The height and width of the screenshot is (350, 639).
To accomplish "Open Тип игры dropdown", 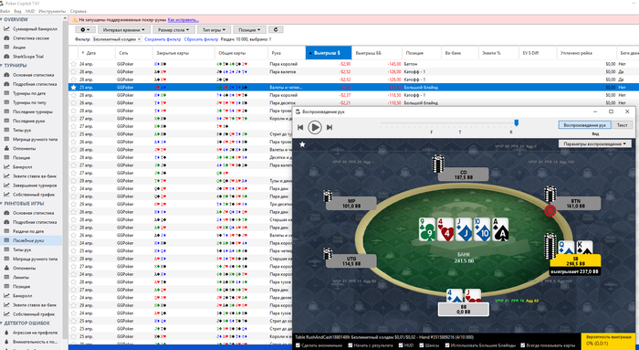I will pos(214,30).
